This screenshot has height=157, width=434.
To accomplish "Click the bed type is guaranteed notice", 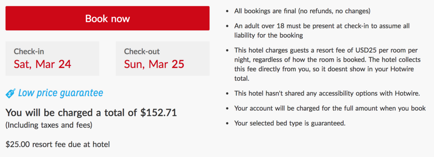I will [290, 123].
